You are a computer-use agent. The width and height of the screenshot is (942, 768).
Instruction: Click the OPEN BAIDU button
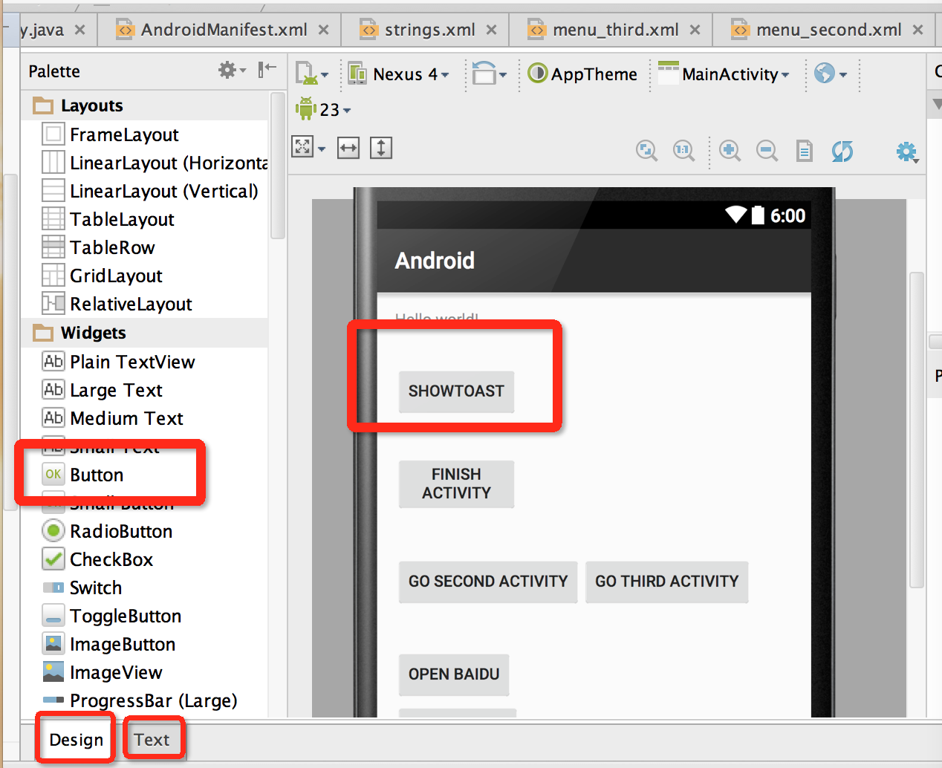(454, 674)
